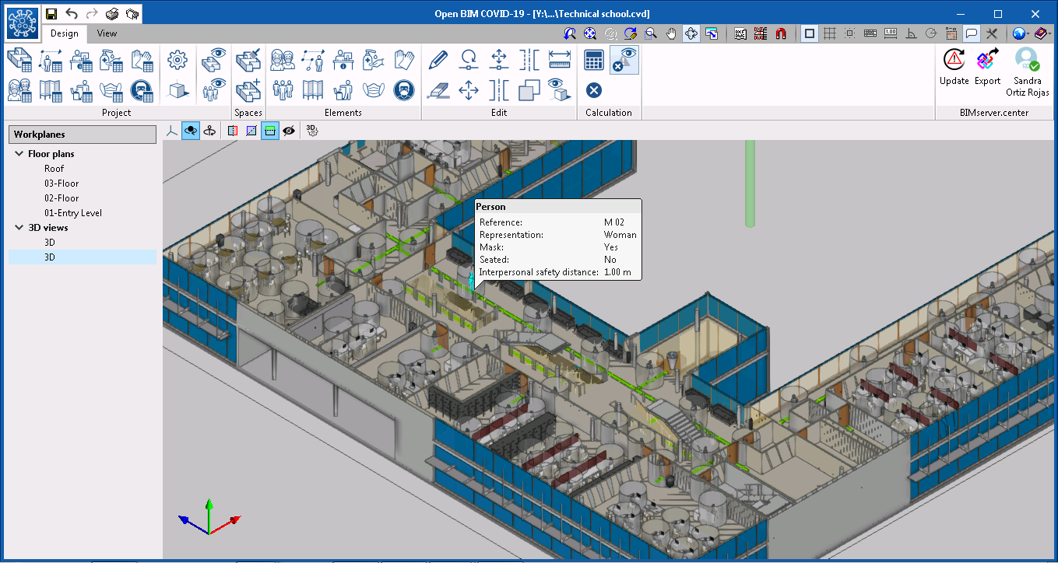Screen dimensions: 1058x563
Task: Collapse the Floor plans tree
Action: pos(19,153)
